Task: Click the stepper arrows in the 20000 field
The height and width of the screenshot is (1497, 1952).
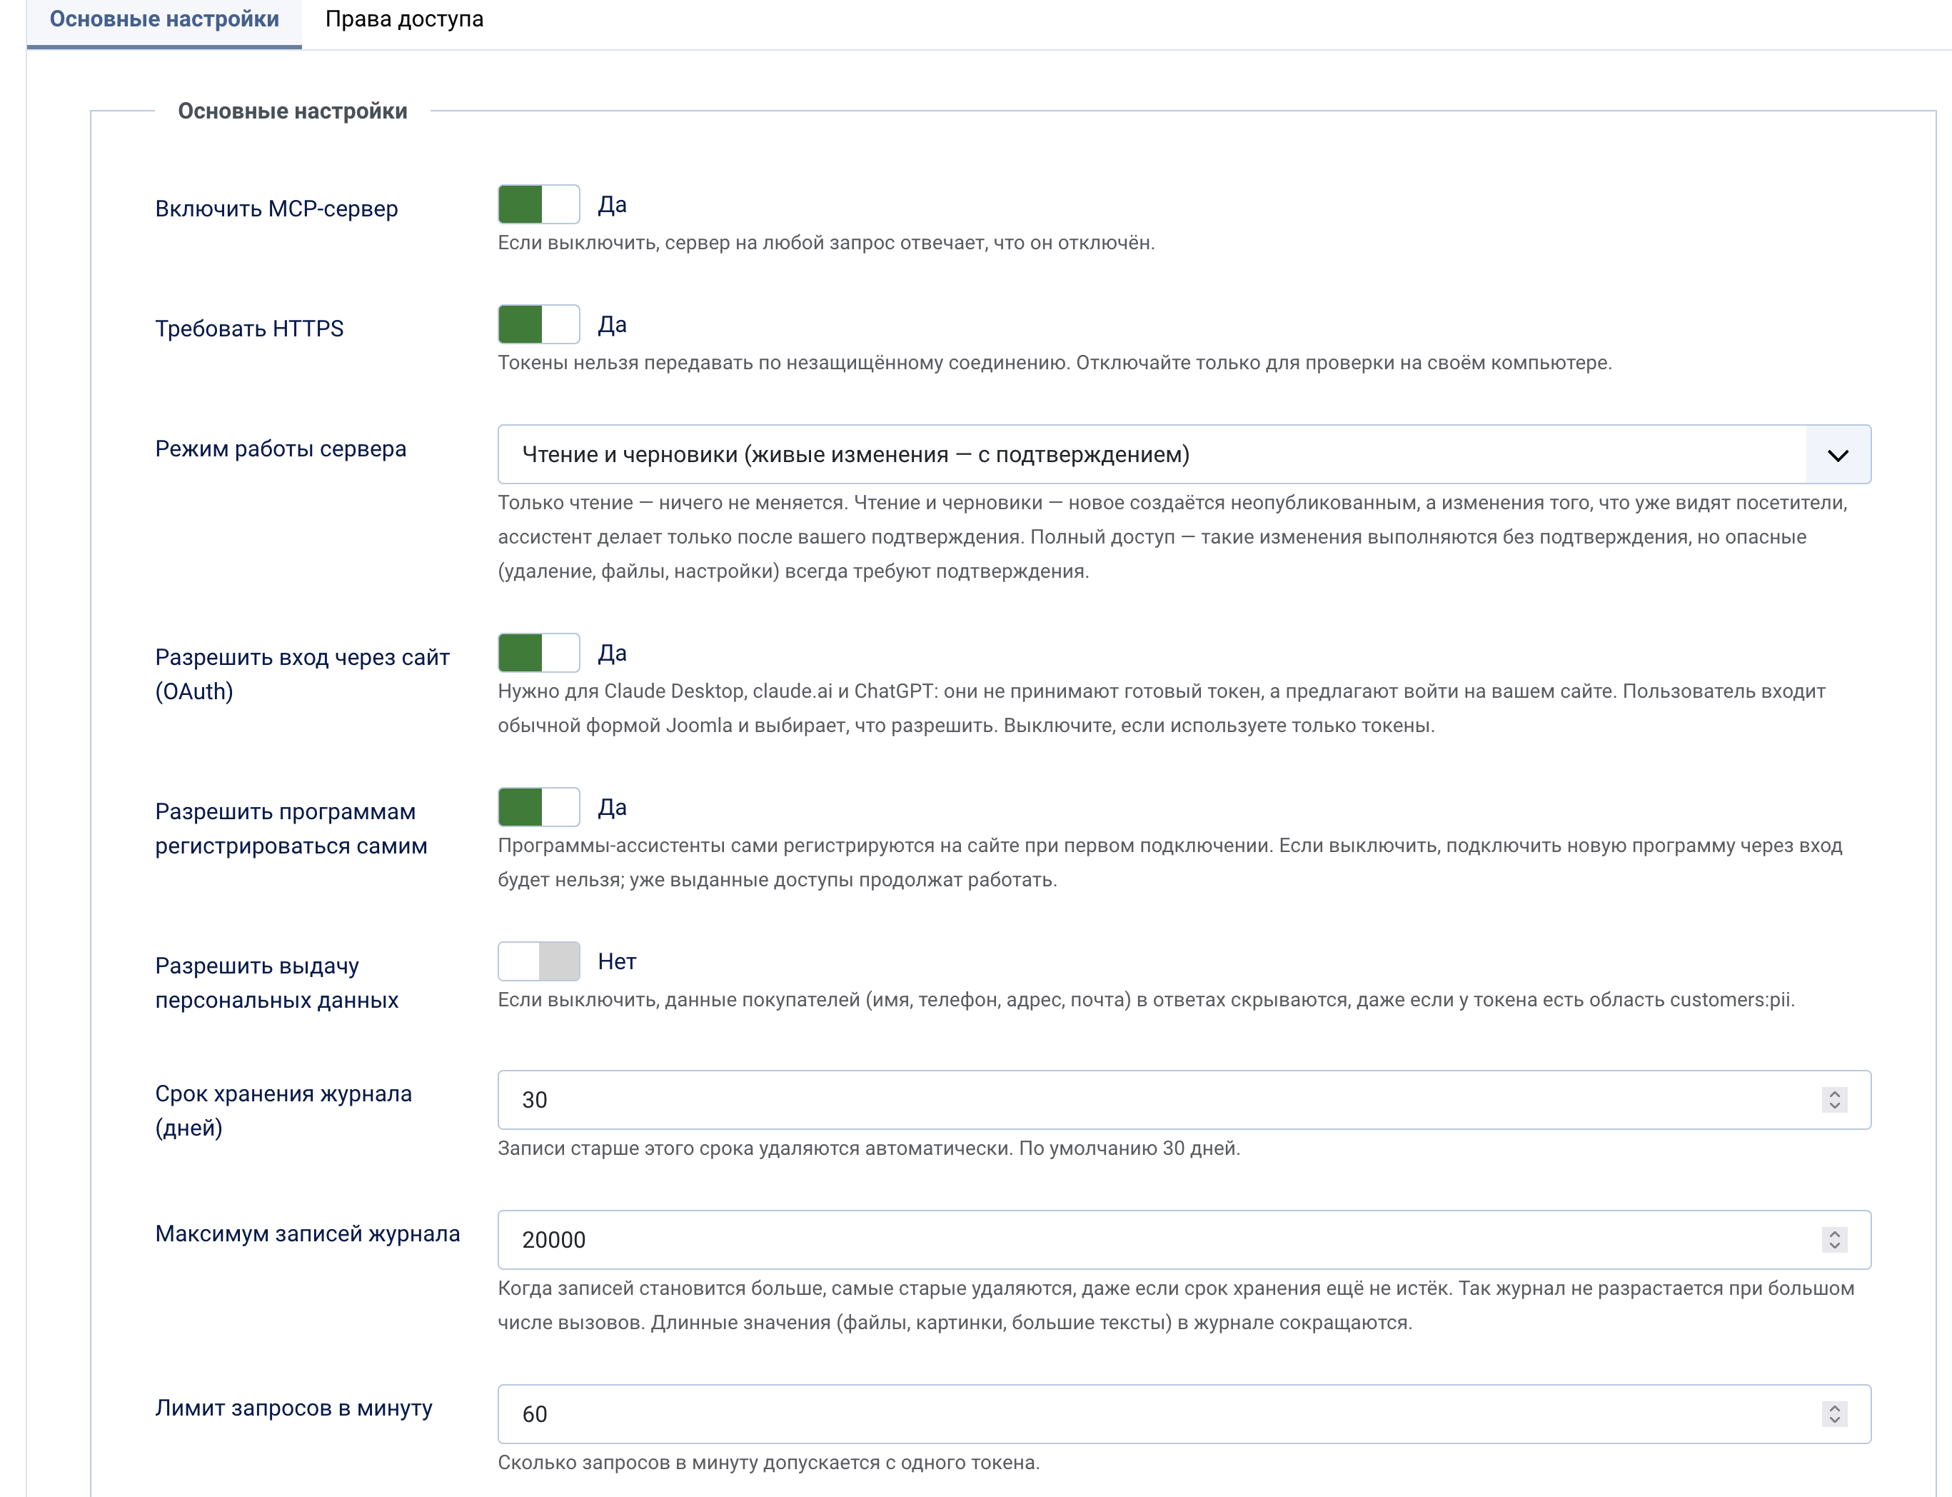Action: (x=1834, y=1239)
